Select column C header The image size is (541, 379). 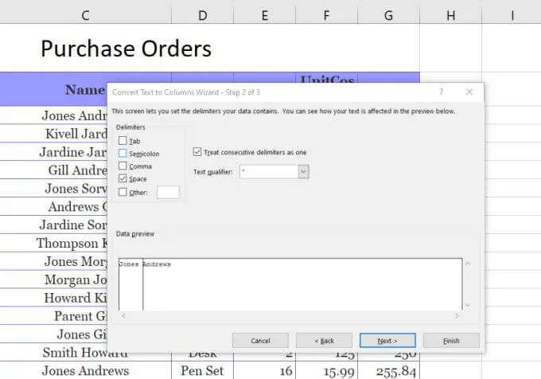(x=86, y=15)
